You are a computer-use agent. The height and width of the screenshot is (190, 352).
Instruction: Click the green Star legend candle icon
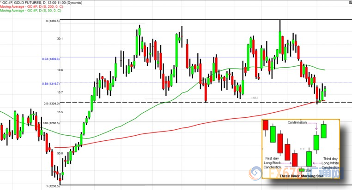[302, 170]
